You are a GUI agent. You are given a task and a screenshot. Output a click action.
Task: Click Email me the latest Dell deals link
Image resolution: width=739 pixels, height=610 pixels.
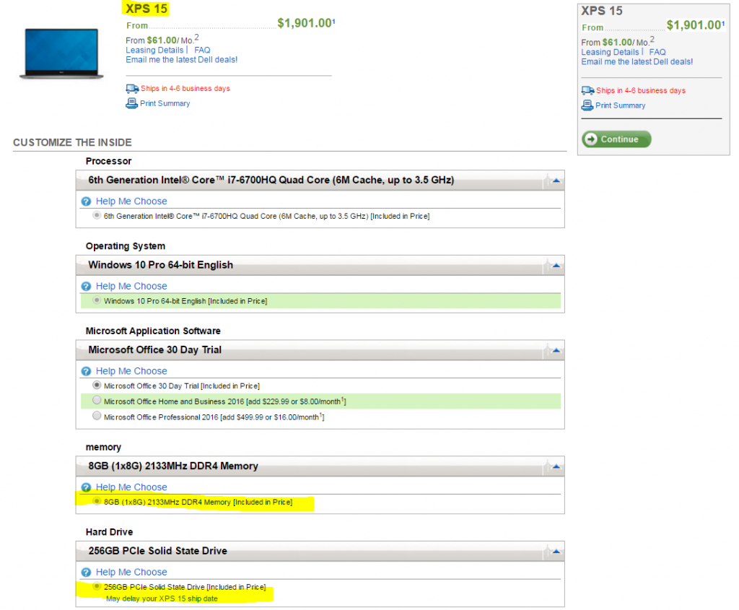[181, 60]
